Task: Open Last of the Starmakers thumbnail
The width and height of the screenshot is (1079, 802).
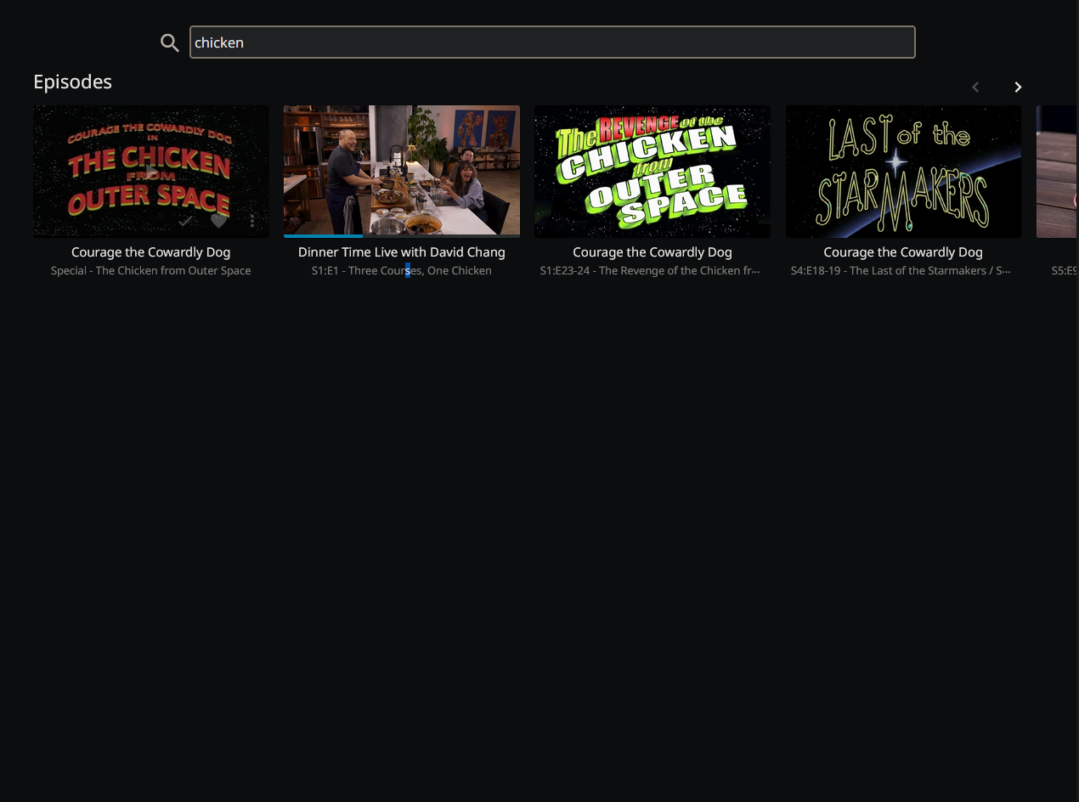Action: click(903, 171)
